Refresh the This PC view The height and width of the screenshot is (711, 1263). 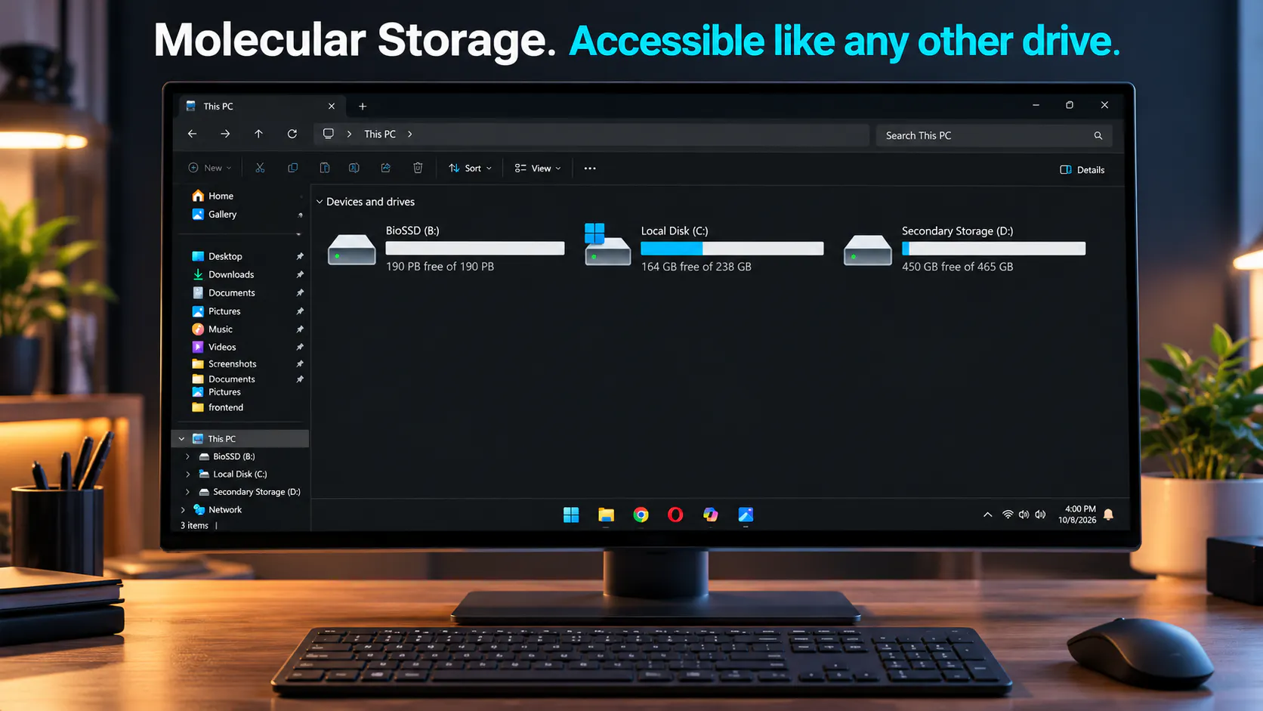[x=292, y=134]
